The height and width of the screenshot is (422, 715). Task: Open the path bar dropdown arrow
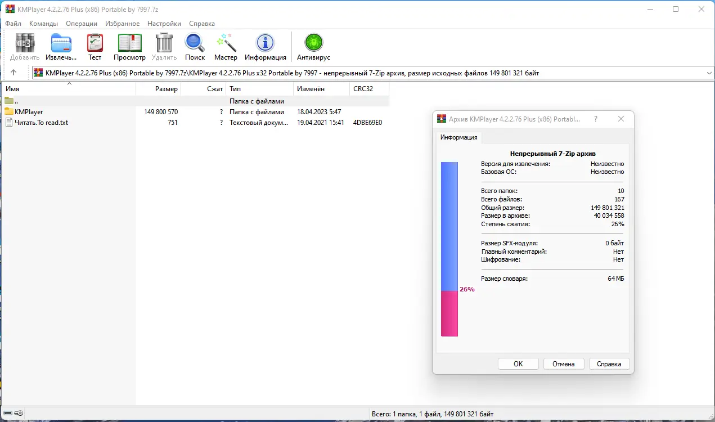click(x=709, y=72)
